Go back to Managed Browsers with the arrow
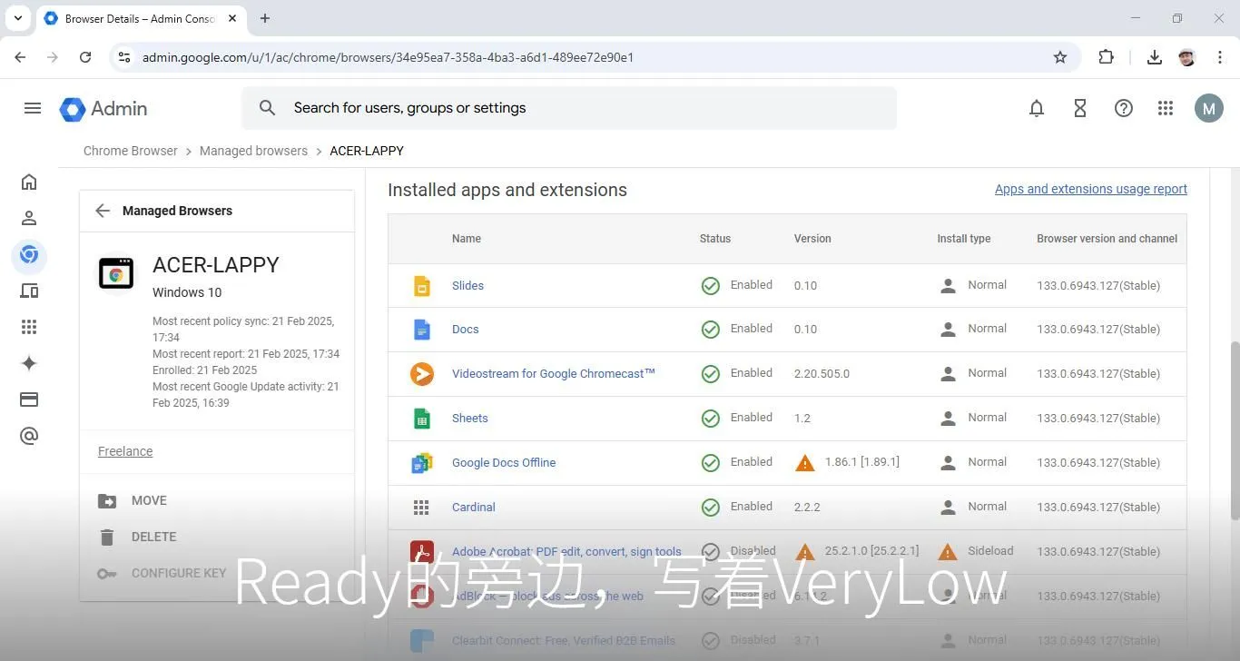The width and height of the screenshot is (1240, 661). (103, 211)
